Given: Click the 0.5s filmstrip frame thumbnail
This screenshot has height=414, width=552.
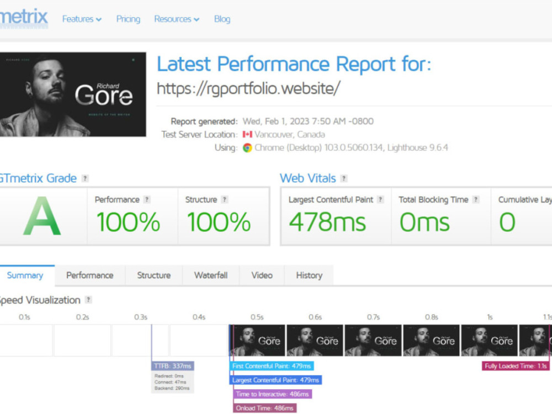Looking at the screenshot, I should 257,341.
